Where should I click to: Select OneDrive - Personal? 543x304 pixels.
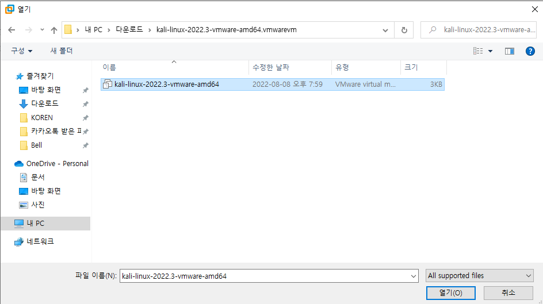point(58,164)
